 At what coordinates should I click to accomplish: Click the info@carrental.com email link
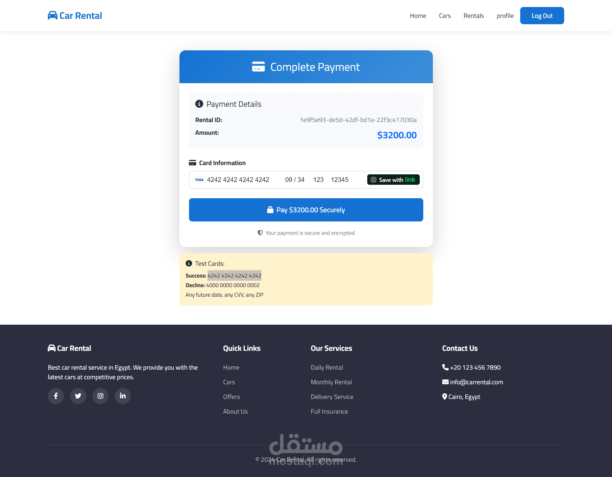tap(476, 382)
